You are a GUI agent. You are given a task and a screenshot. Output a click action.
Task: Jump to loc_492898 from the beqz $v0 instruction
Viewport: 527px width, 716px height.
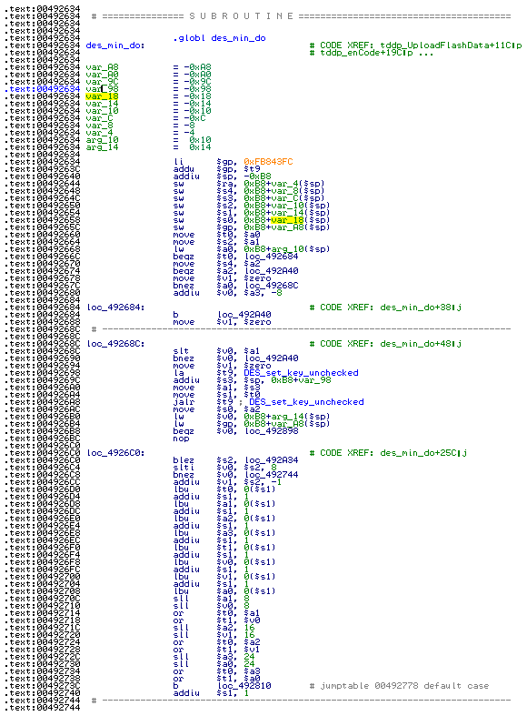tap(272, 431)
